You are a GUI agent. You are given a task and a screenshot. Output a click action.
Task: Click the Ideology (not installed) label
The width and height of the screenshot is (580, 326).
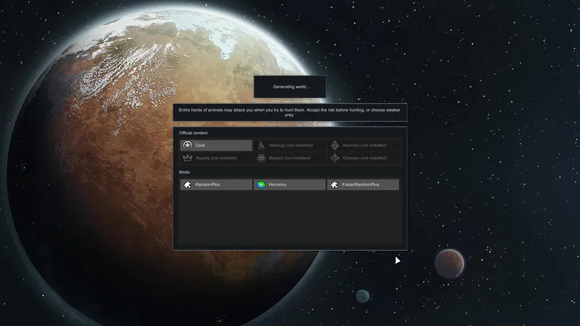pyautogui.click(x=291, y=145)
